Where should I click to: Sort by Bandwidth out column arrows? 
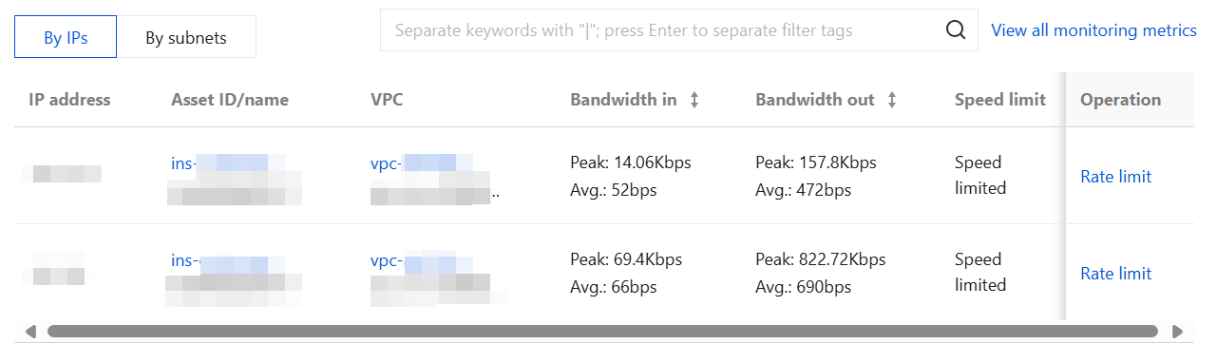(892, 100)
